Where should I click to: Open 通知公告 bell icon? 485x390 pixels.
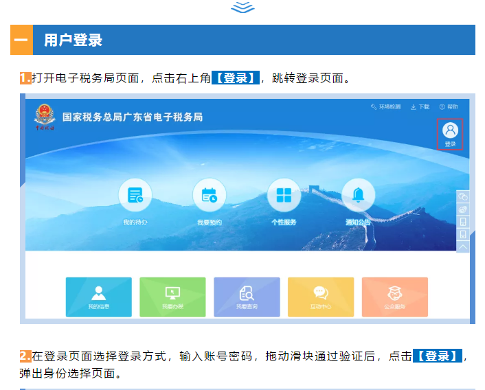click(x=358, y=195)
